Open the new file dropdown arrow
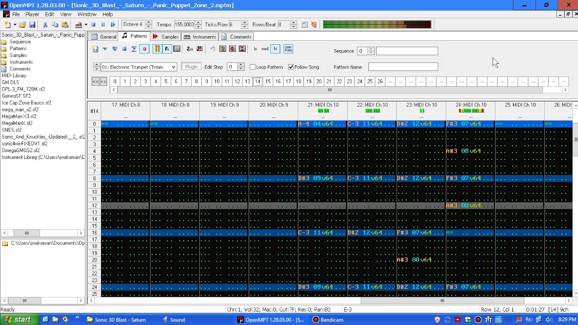 [x=14, y=25]
